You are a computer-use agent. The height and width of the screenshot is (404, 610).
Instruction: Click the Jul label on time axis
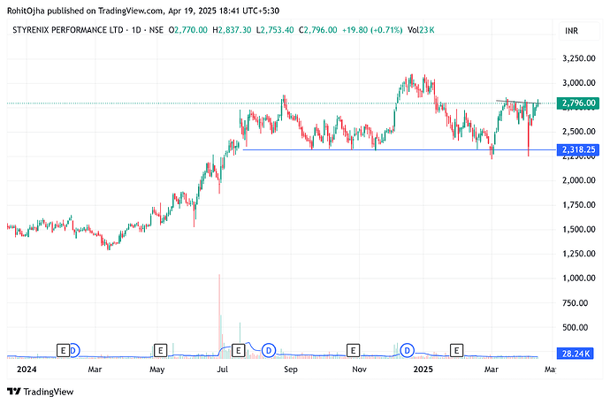(223, 369)
